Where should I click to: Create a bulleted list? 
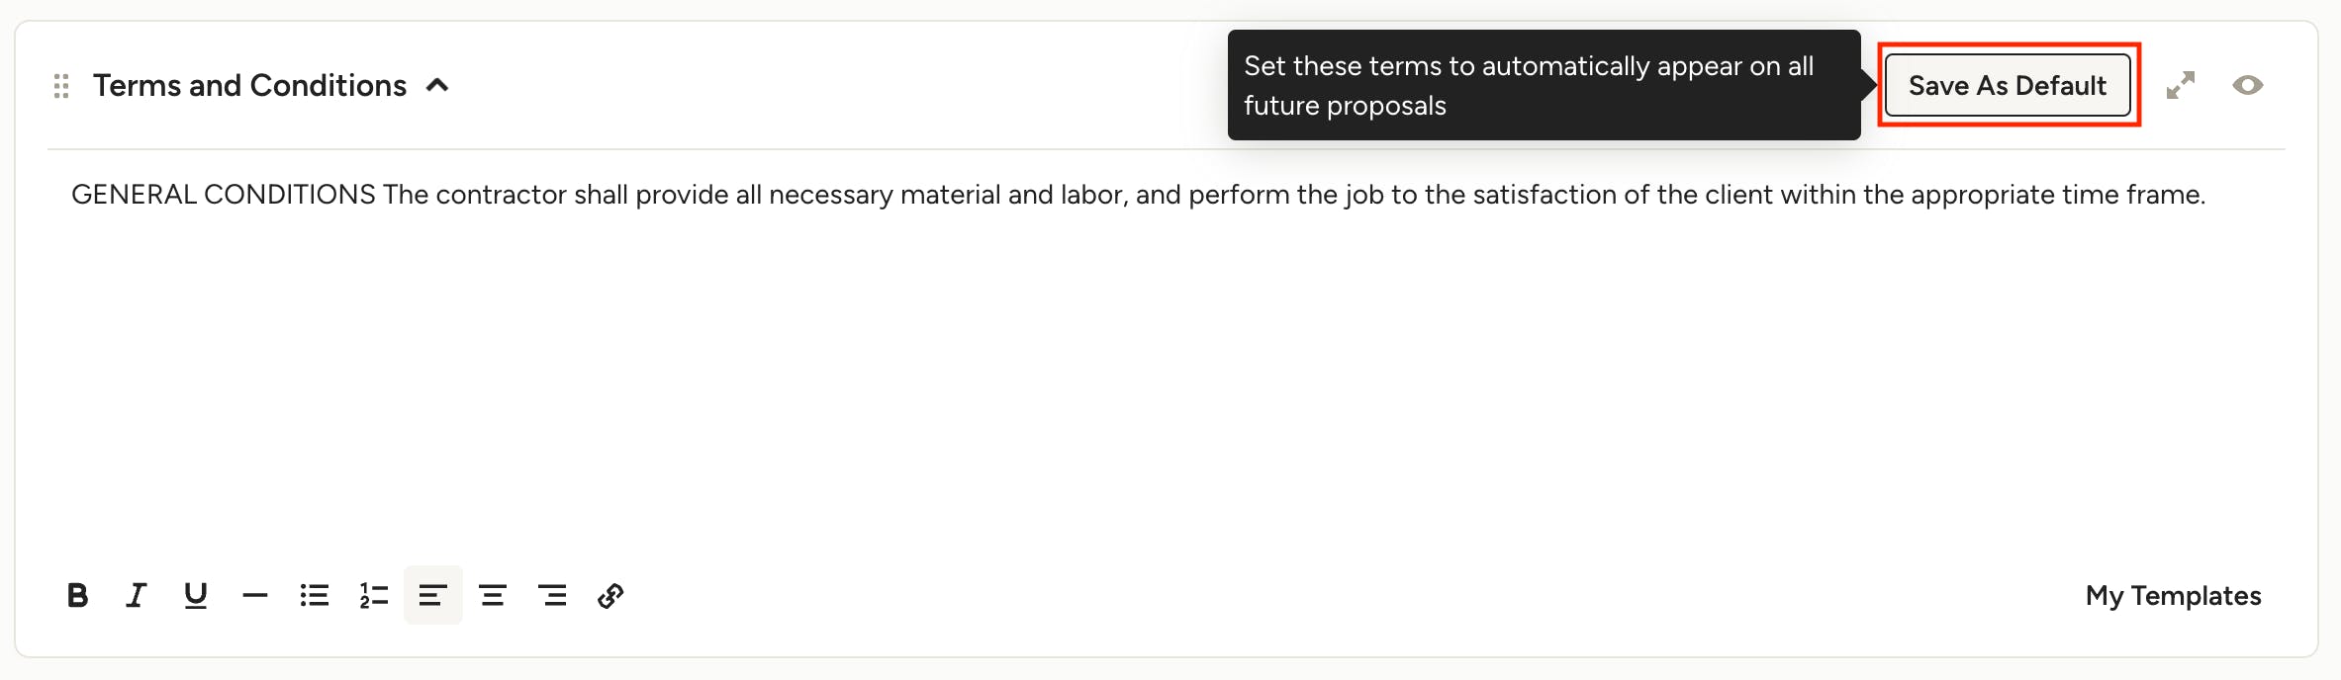(x=315, y=595)
